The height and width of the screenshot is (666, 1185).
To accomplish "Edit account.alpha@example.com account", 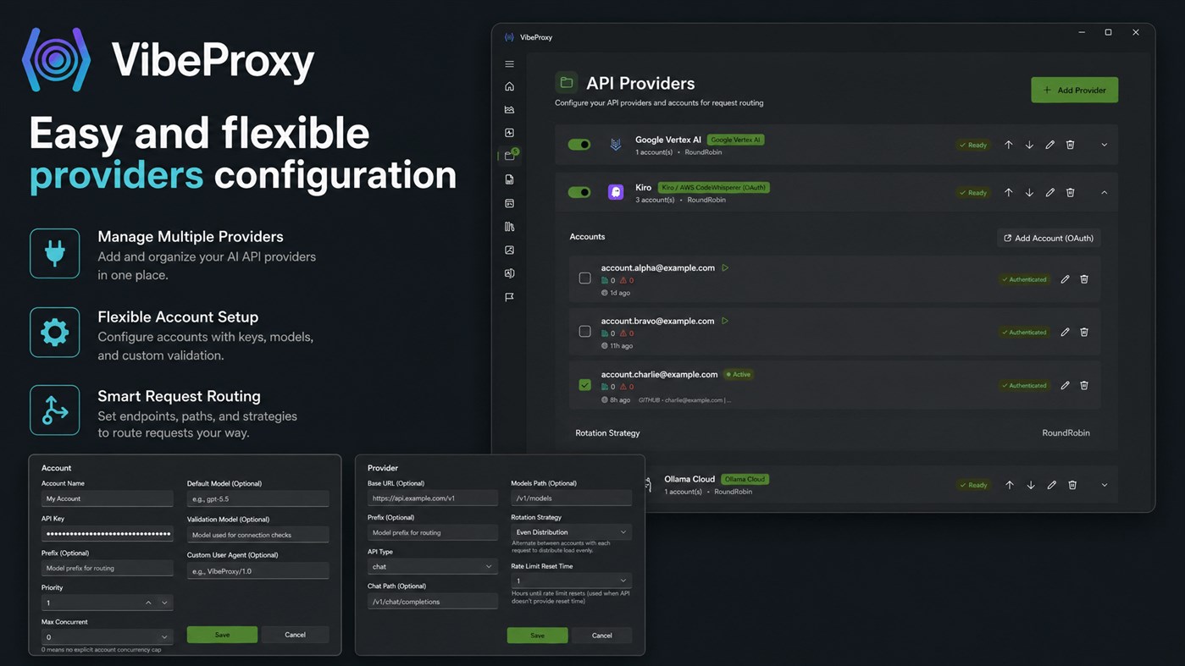I will [x=1065, y=279].
